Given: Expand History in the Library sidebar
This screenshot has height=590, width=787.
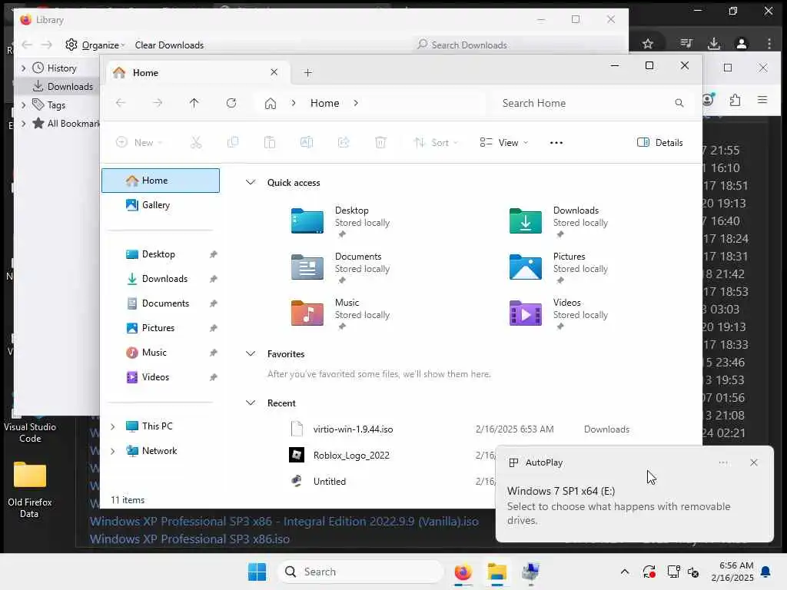Looking at the screenshot, I should coord(23,68).
